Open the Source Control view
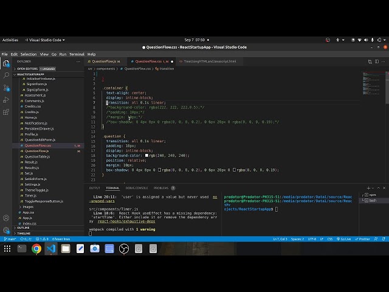This screenshot has height=292, width=389. [x=6, y=88]
